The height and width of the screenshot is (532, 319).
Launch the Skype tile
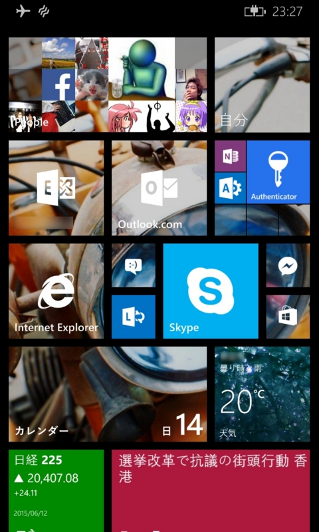click(211, 291)
